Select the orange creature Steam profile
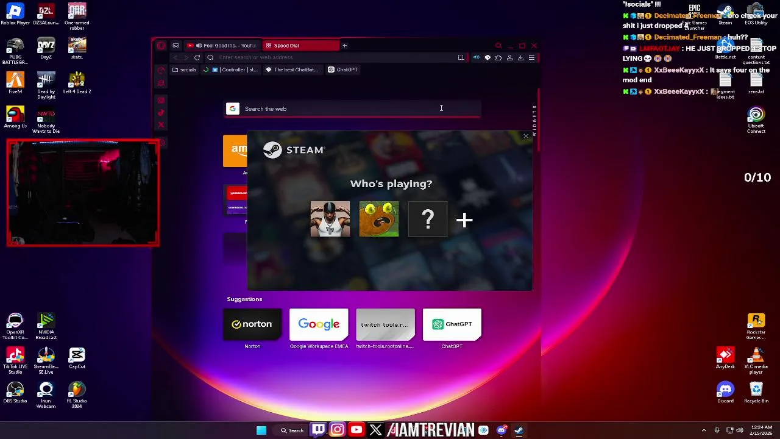The image size is (780, 439). pyautogui.click(x=379, y=219)
